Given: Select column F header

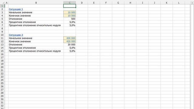Looking at the screenshot, I should [106, 3].
